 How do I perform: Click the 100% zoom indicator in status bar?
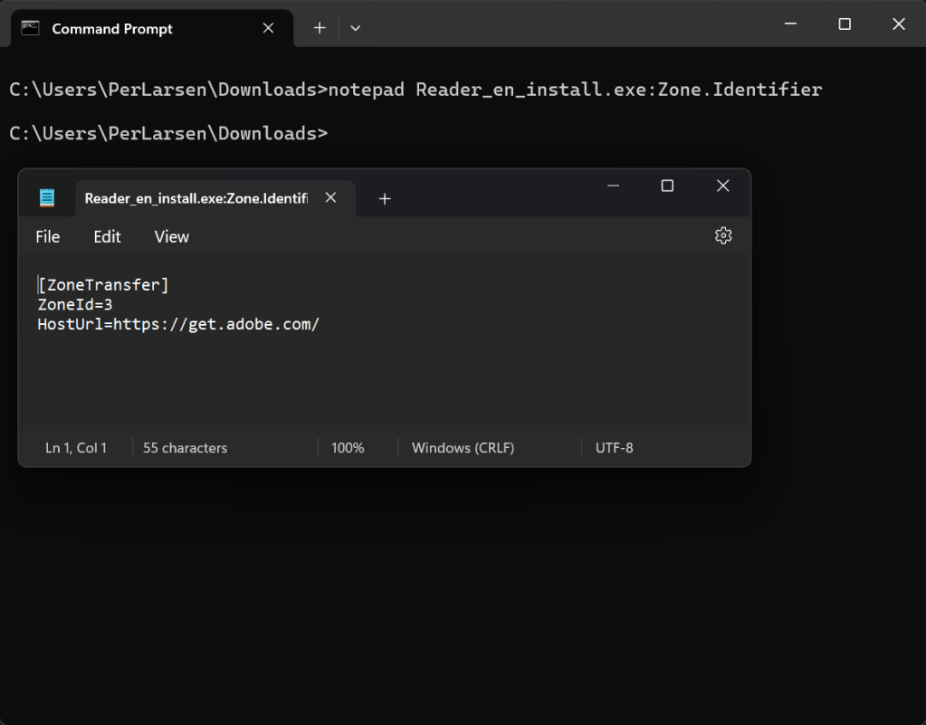(347, 447)
